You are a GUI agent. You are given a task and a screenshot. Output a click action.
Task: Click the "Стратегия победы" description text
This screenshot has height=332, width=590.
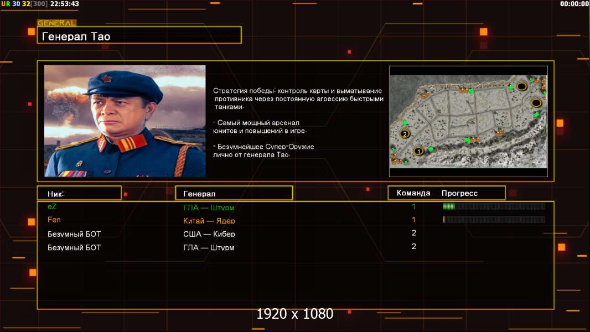[x=298, y=98]
